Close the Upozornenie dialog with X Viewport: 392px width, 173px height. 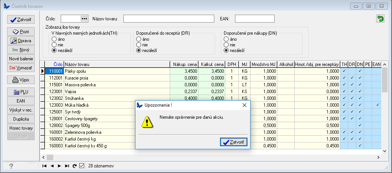[244, 105]
